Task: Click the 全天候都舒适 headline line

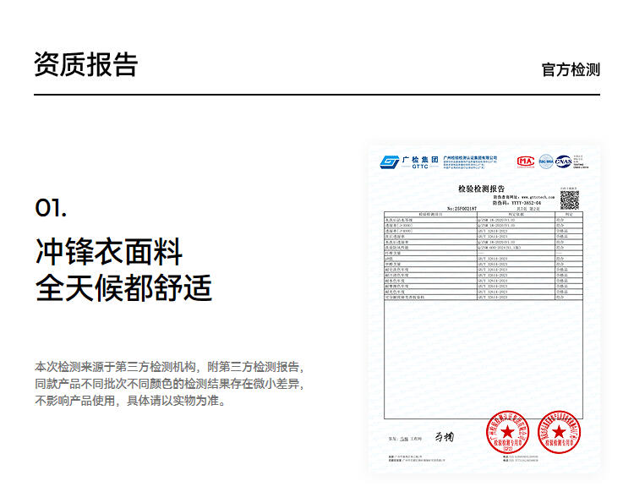Action: (x=123, y=288)
